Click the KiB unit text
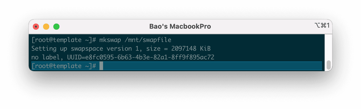This screenshot has height=109, width=361. (206, 49)
